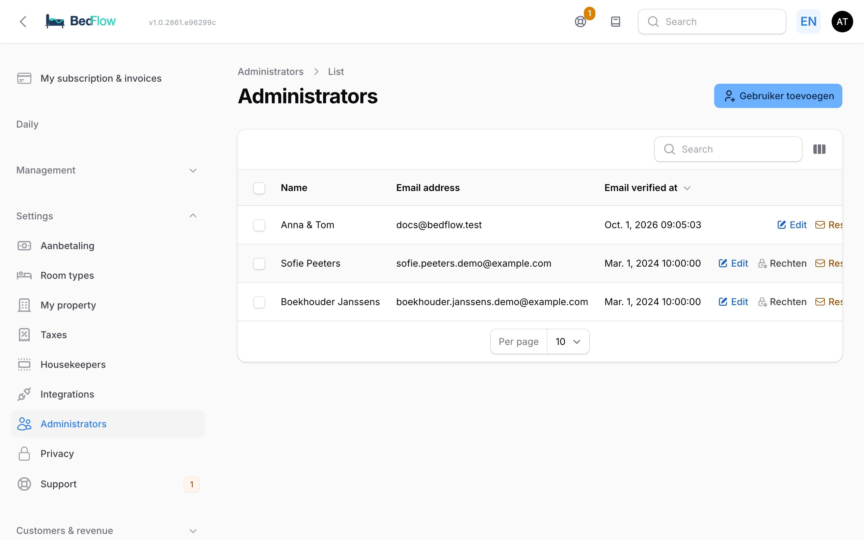Screen dimensions: 864x540
Task: Tick the select-all checkbox in table header
Action: [259, 188]
